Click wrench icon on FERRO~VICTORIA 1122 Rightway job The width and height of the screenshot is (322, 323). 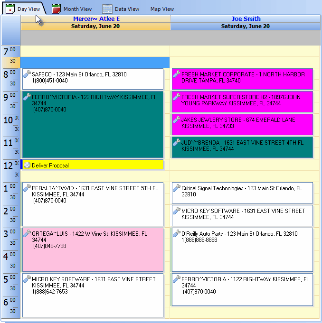pyautogui.click(x=177, y=279)
